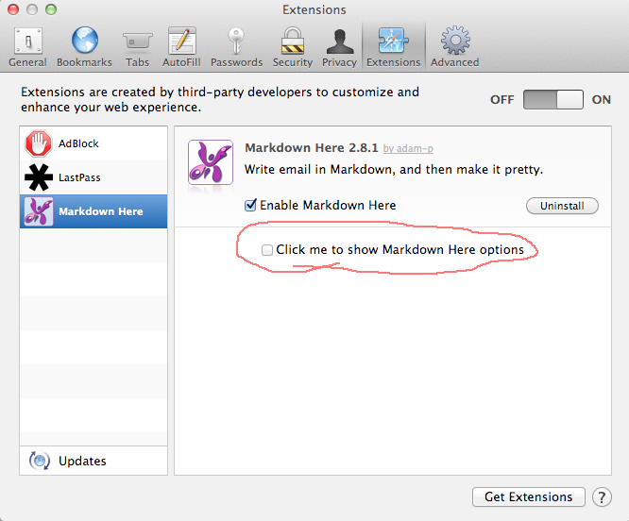Select the Extensions preferences pane

(x=394, y=47)
